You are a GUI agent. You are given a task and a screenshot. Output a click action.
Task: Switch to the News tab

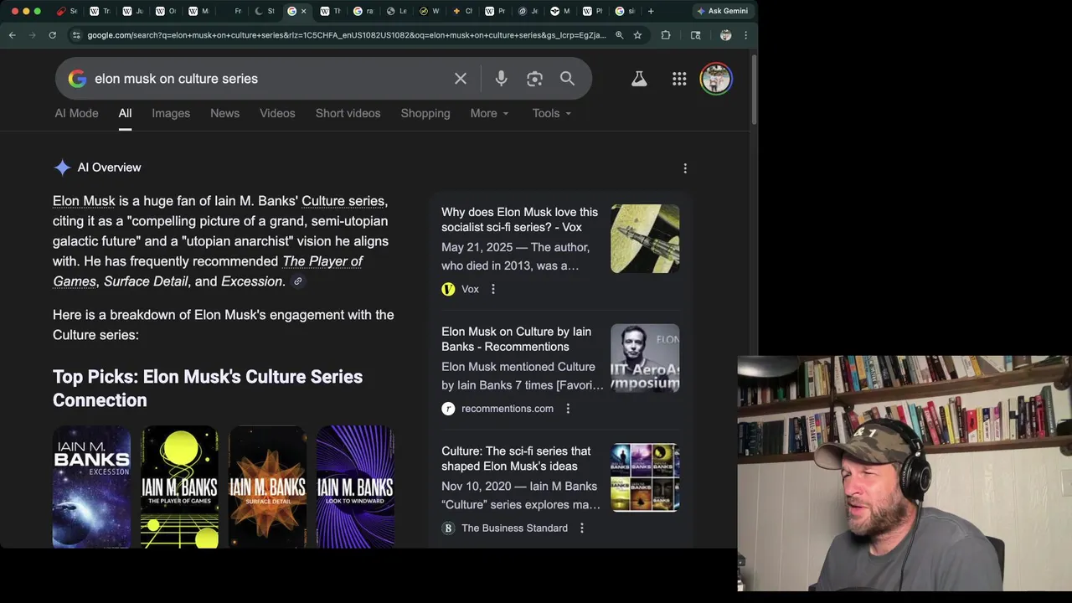pos(224,113)
